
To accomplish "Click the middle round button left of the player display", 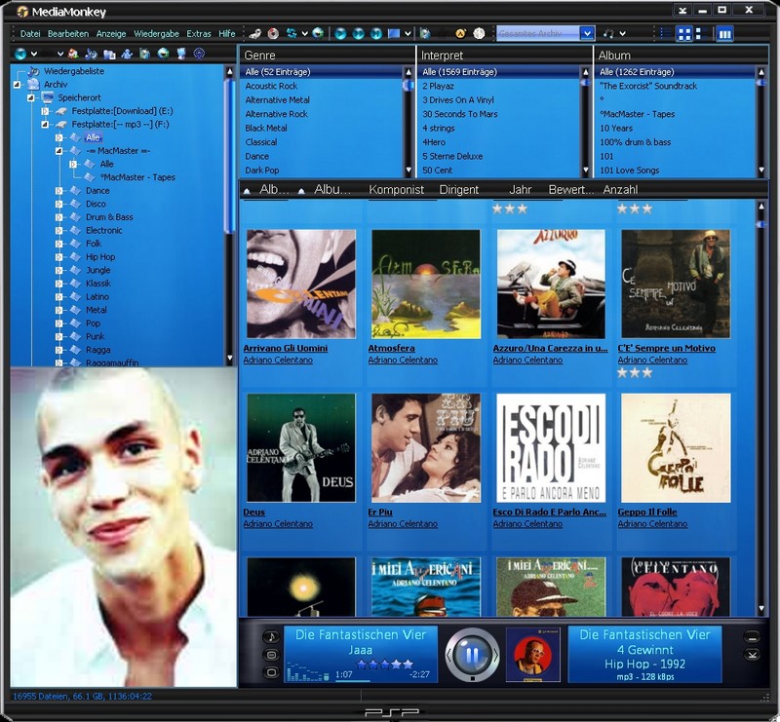I will (271, 655).
